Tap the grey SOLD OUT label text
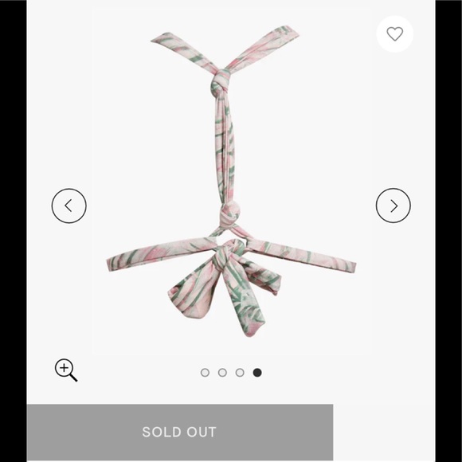The width and height of the screenshot is (462, 462). click(x=179, y=432)
